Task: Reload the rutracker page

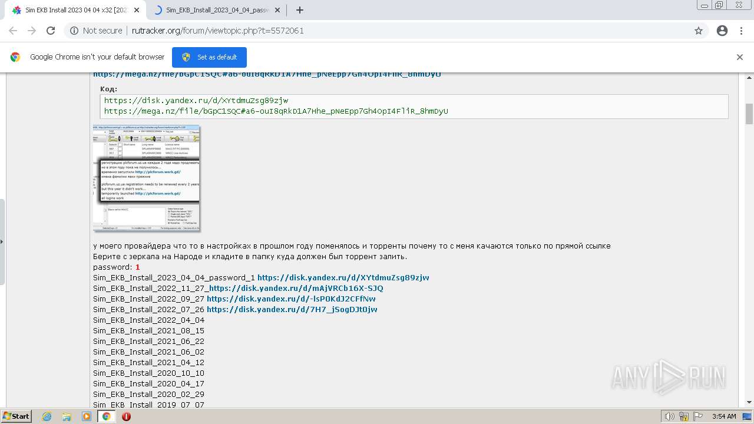Action: tap(51, 31)
